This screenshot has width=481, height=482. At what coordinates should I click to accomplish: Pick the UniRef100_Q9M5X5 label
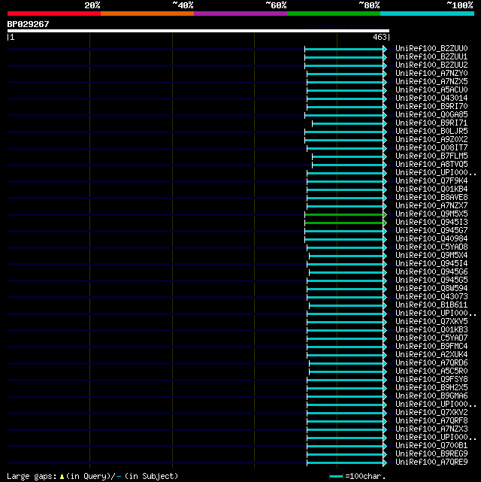click(431, 214)
